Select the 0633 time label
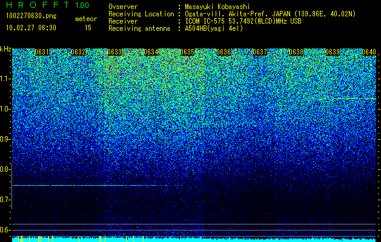Viewport: 381px width, 242px height. tap(114, 52)
